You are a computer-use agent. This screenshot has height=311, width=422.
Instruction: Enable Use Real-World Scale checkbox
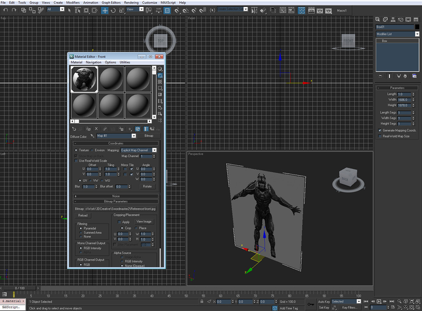pos(76,161)
